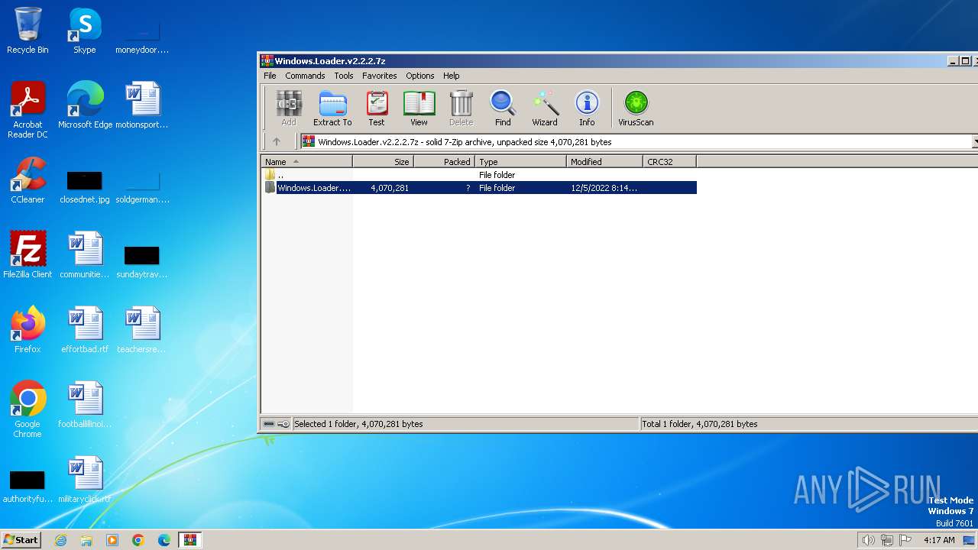The height and width of the screenshot is (550, 978).
Task: Sort the list by Size column
Action: coord(383,161)
